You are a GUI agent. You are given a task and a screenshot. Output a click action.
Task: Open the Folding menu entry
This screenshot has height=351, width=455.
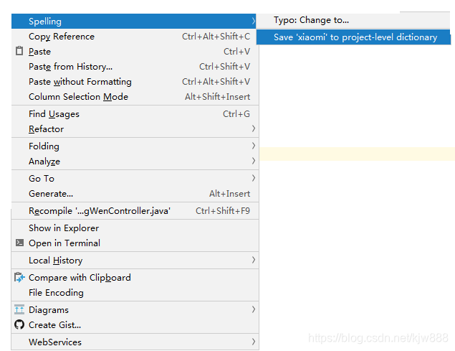coord(135,146)
